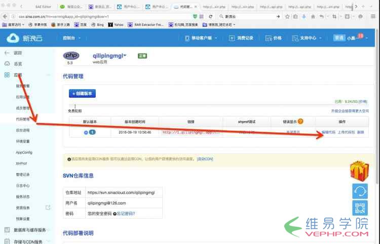The width and height of the screenshot is (380, 244).
Task: Open the RAR Extractor bookmark
Action: tap(145, 24)
